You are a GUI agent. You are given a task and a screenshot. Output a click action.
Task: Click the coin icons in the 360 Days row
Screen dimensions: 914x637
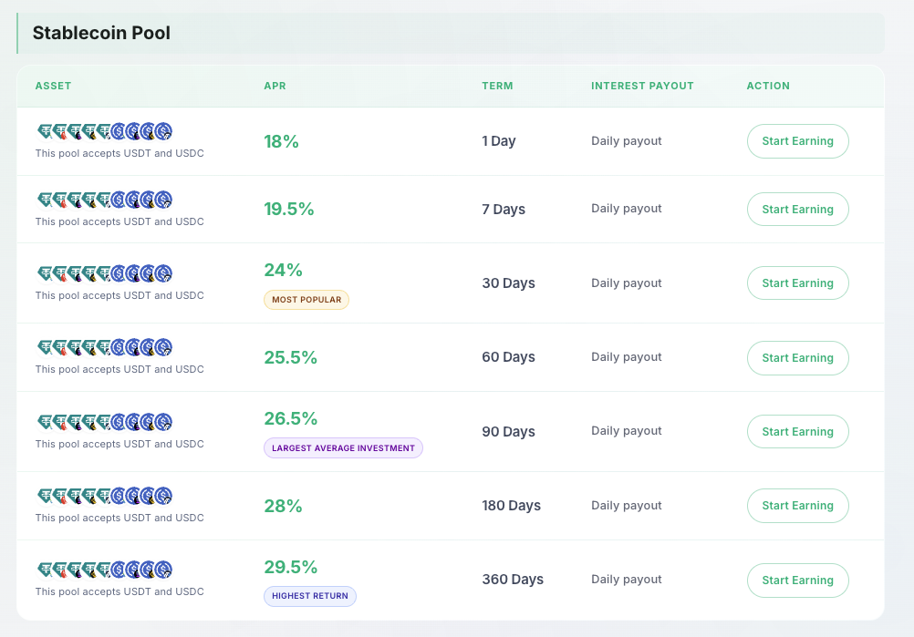point(105,570)
